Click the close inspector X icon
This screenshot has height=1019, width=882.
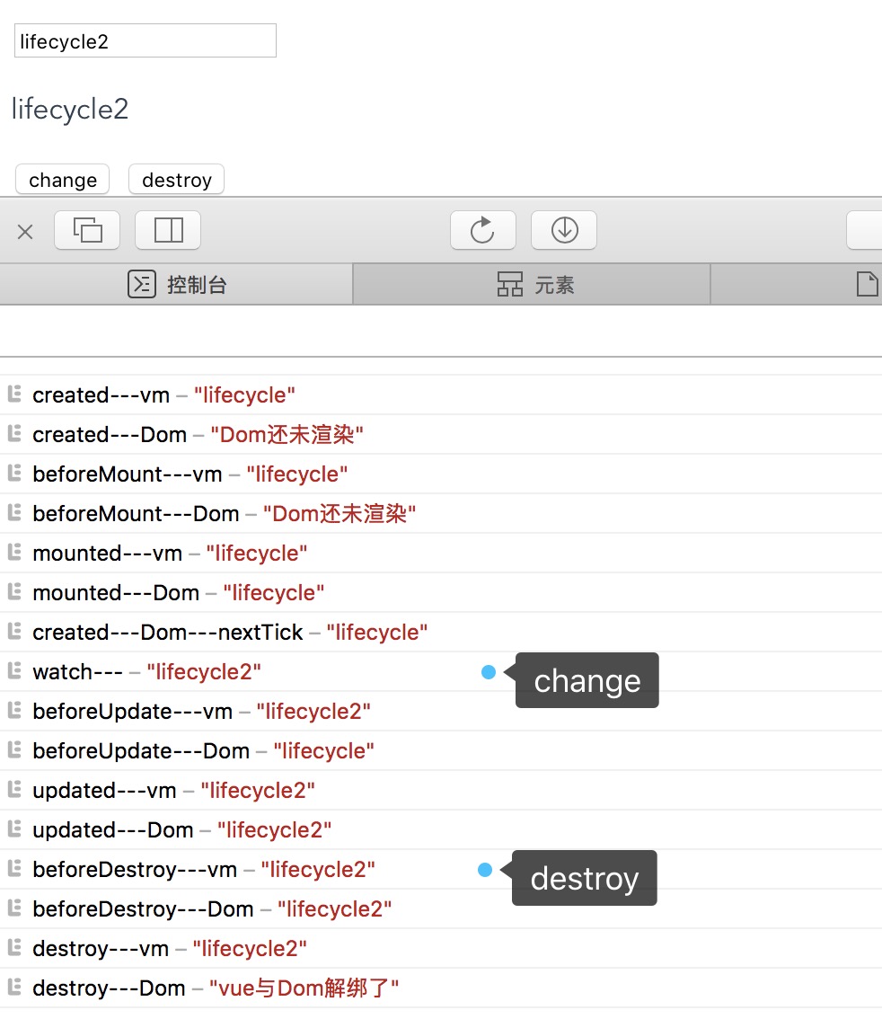(x=25, y=232)
